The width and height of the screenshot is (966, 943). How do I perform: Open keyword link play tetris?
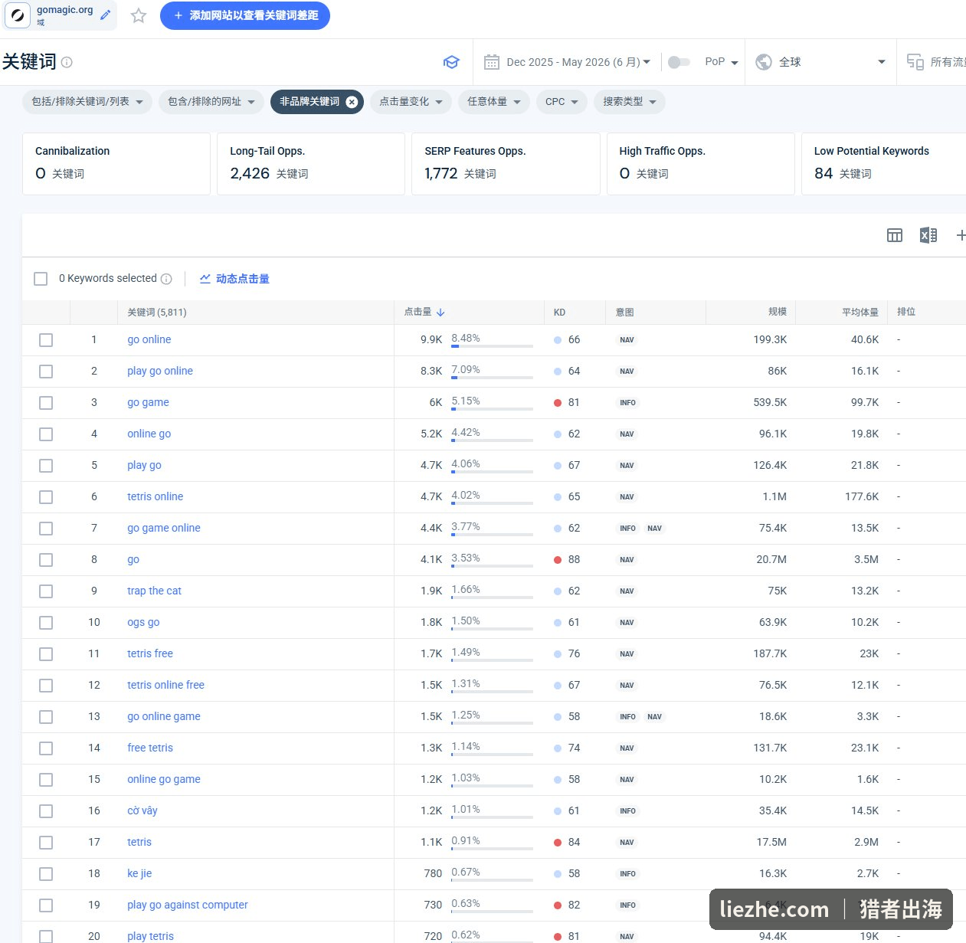(x=150, y=936)
